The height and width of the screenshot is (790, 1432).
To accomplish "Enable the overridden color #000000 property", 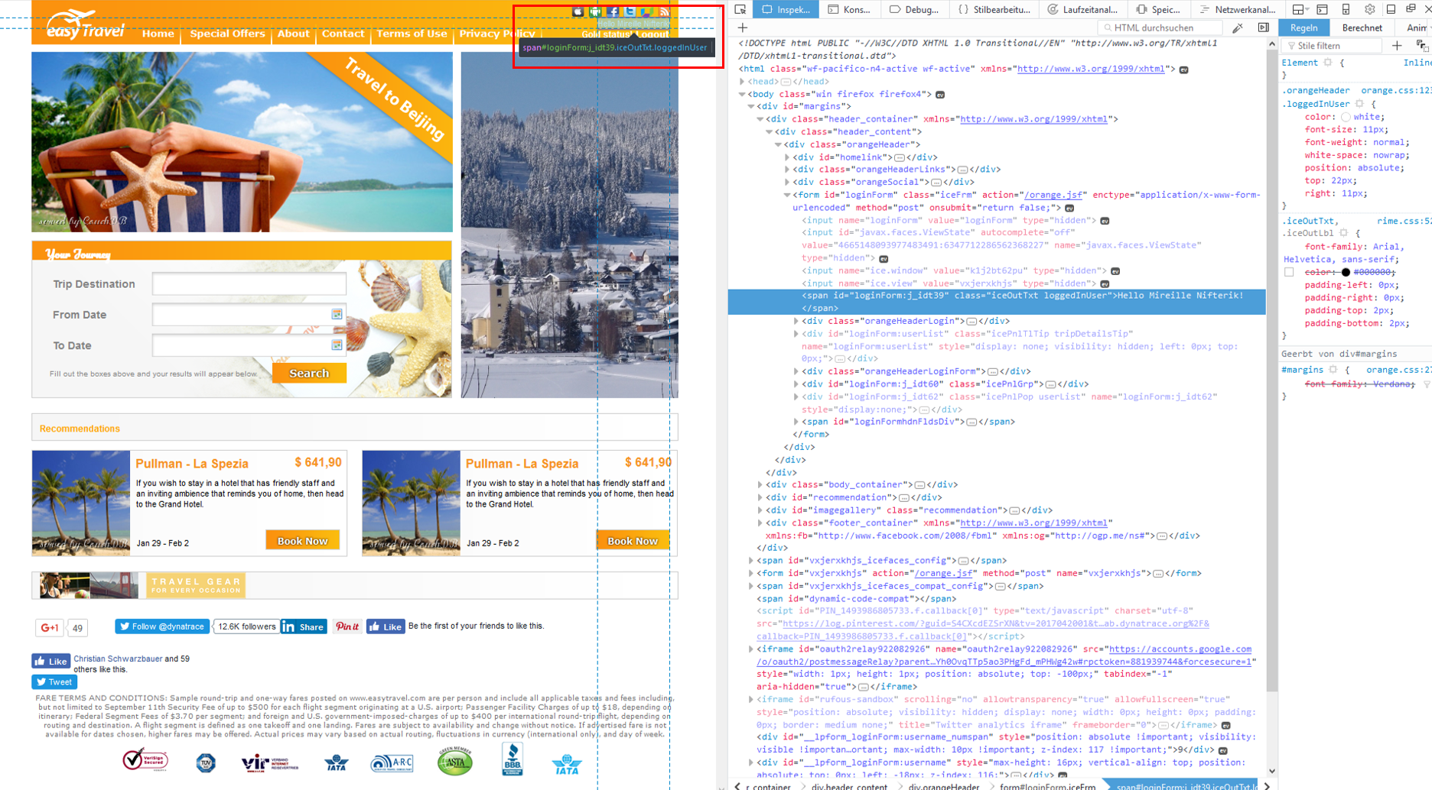I will tap(1289, 272).
